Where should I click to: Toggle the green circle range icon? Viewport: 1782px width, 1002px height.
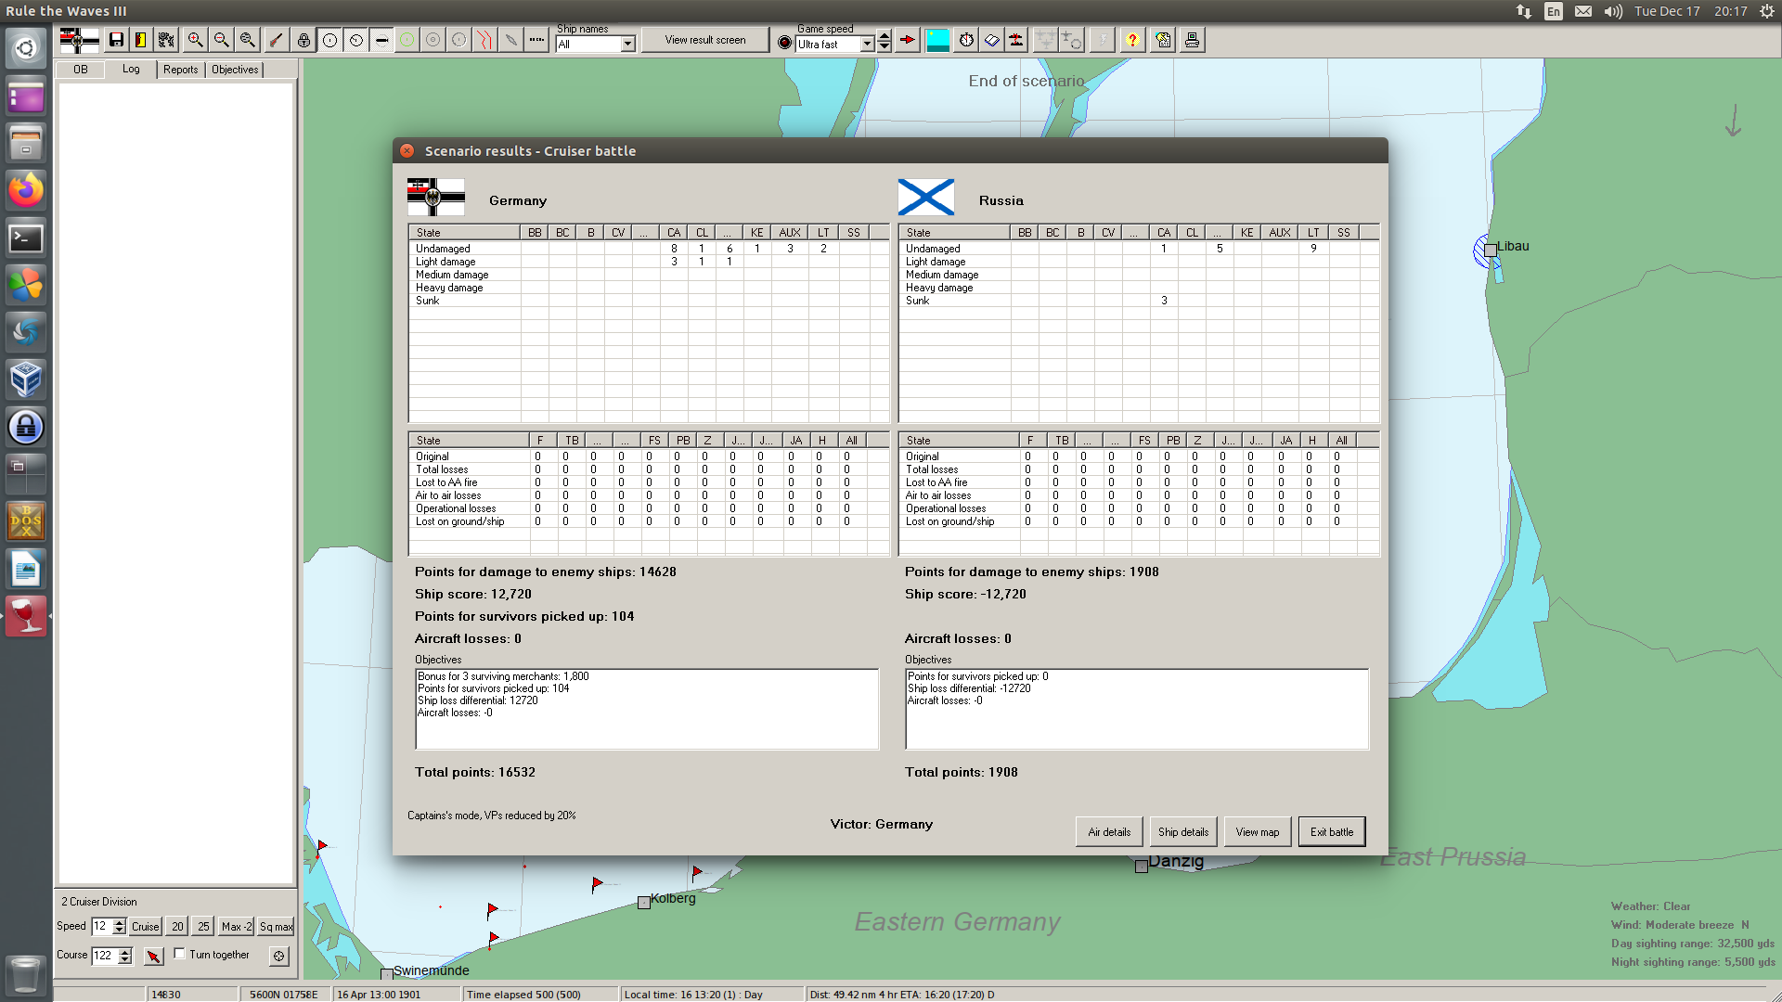(407, 40)
